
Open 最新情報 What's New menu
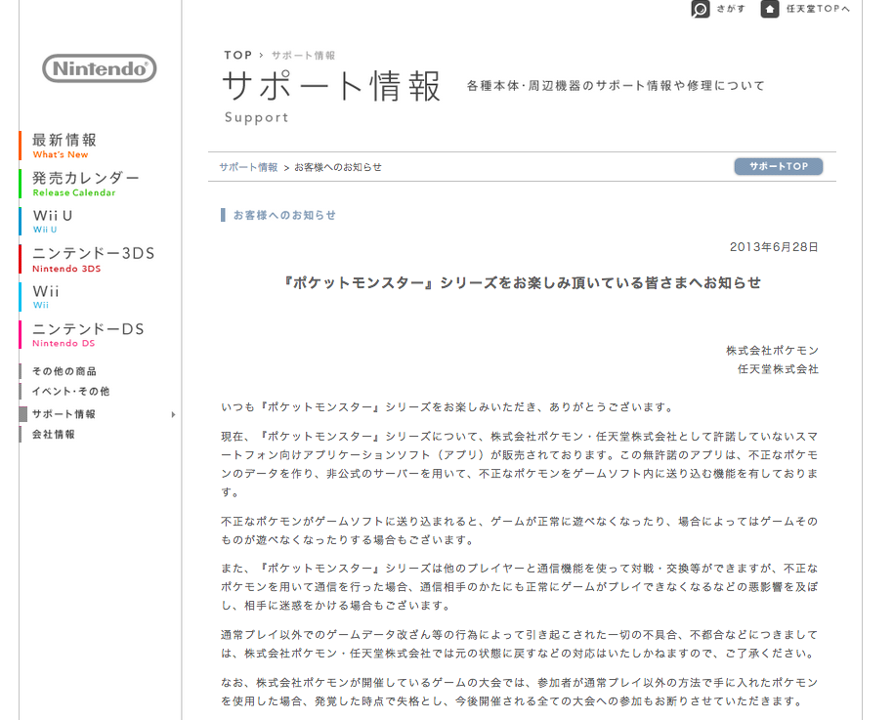coord(64,146)
